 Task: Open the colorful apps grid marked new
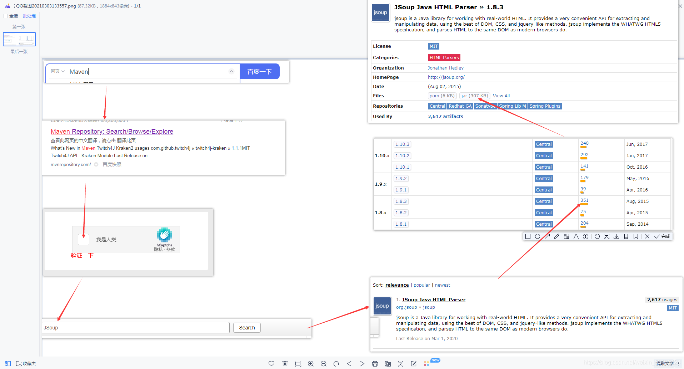coord(426,364)
